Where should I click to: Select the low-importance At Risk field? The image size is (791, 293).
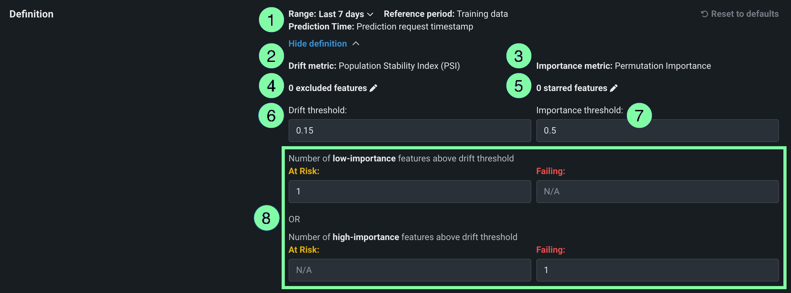point(409,192)
